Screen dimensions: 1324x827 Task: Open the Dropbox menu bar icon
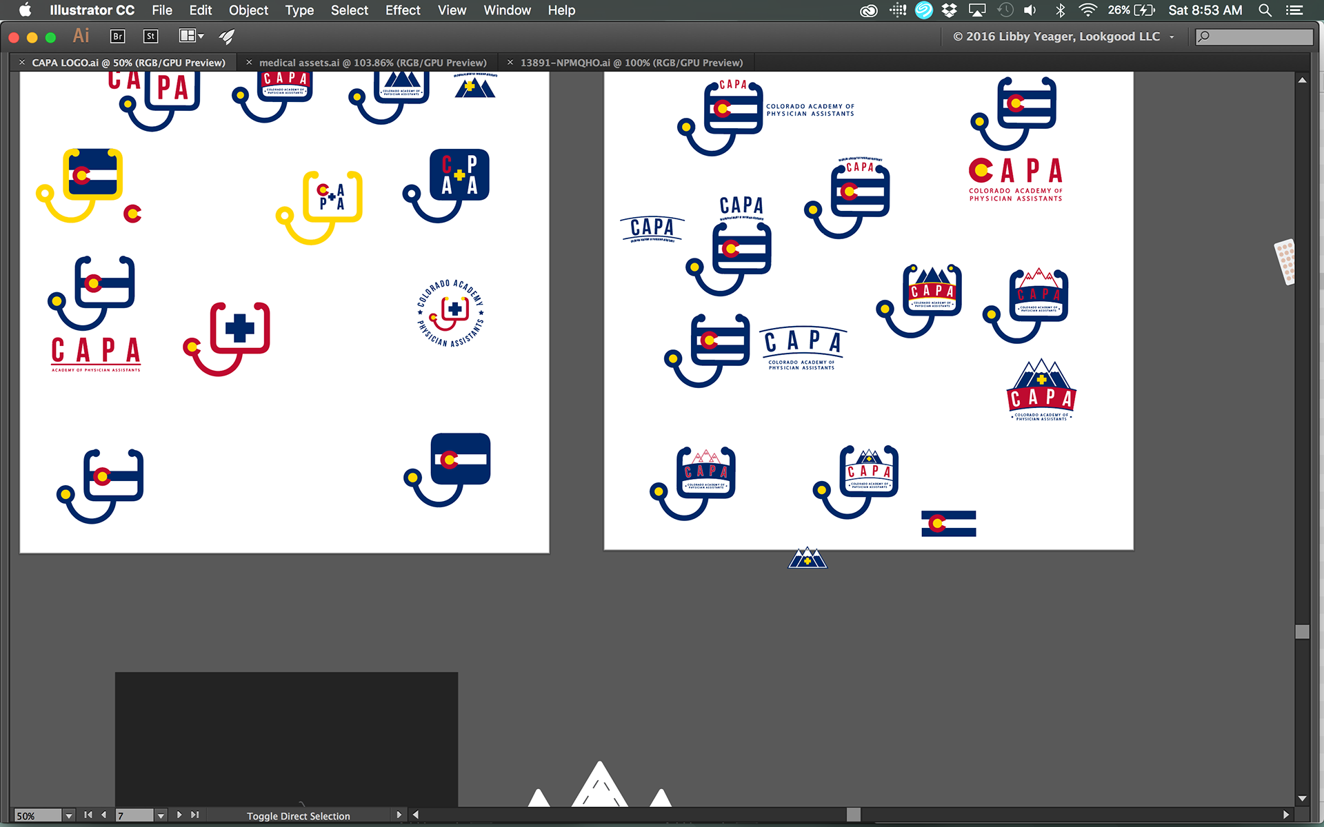pos(950,10)
